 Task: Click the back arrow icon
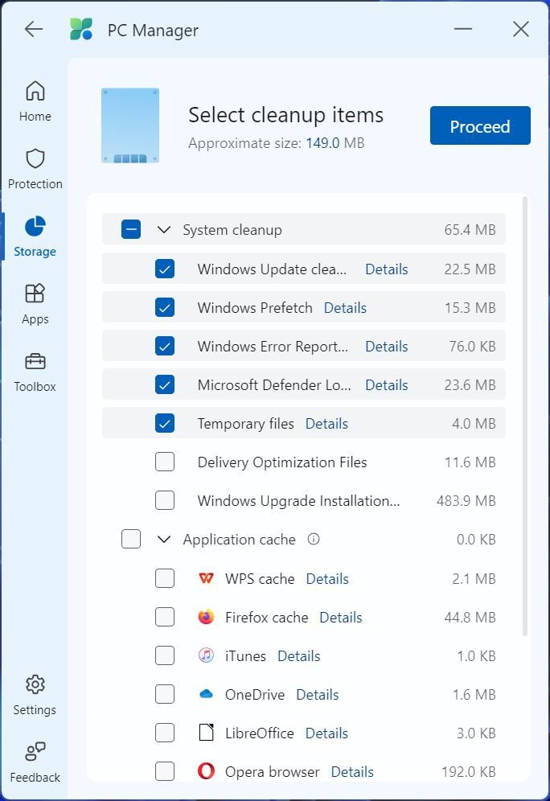(x=33, y=30)
